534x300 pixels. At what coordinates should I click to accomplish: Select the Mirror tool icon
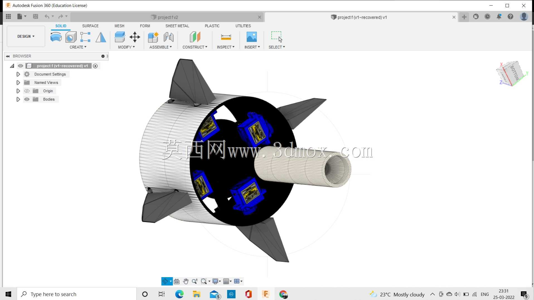[101, 37]
